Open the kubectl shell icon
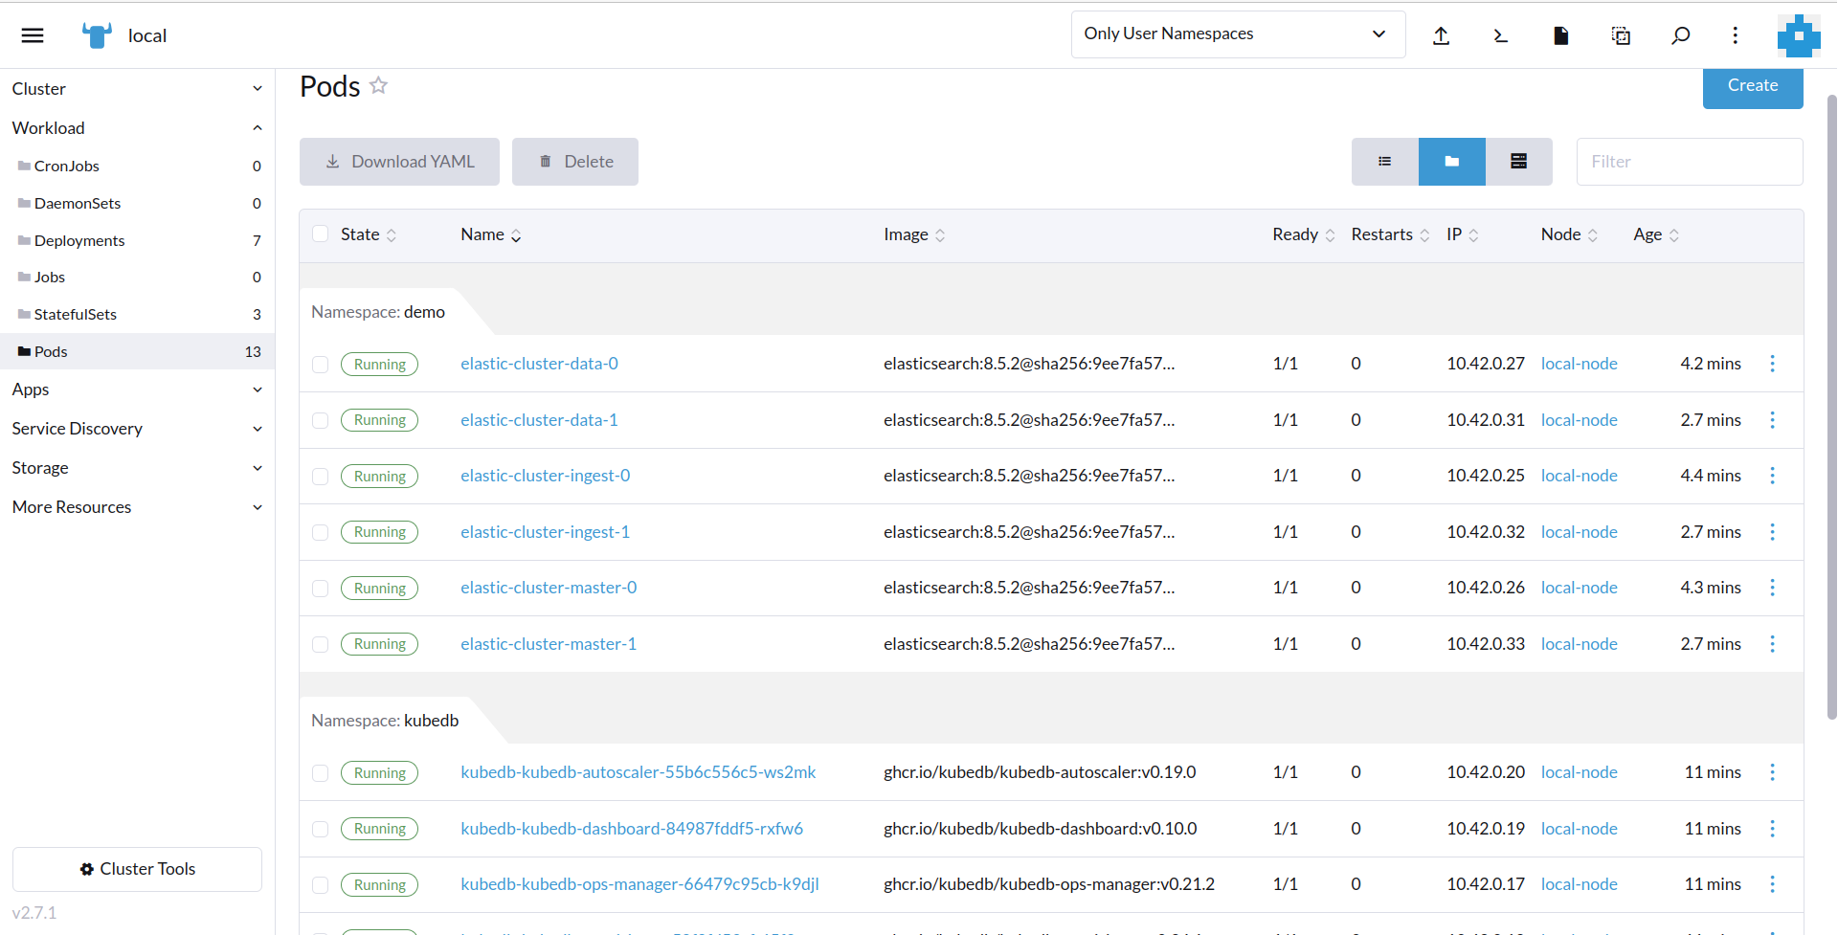This screenshot has width=1838, height=935. pyautogui.click(x=1500, y=35)
